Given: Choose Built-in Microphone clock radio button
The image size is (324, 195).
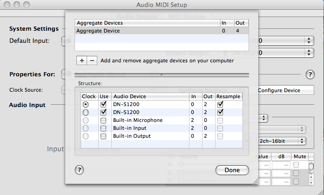Looking at the screenshot, I should (86, 120).
